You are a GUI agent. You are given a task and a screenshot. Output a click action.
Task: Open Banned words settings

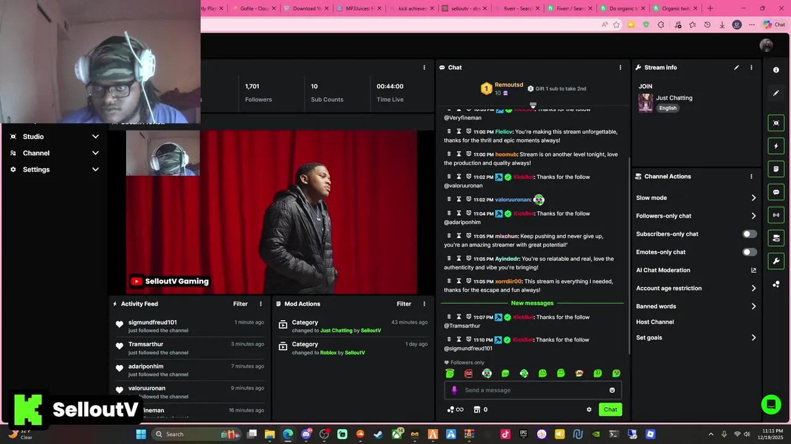[x=696, y=306]
